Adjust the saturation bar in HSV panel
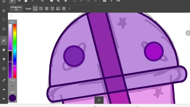 (10, 37)
